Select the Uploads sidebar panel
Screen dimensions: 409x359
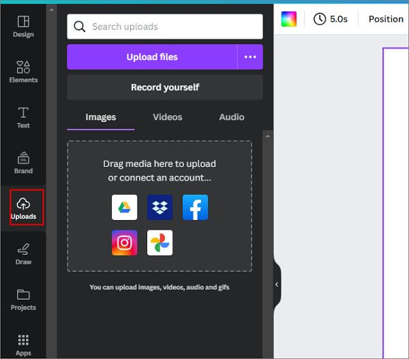click(23, 208)
